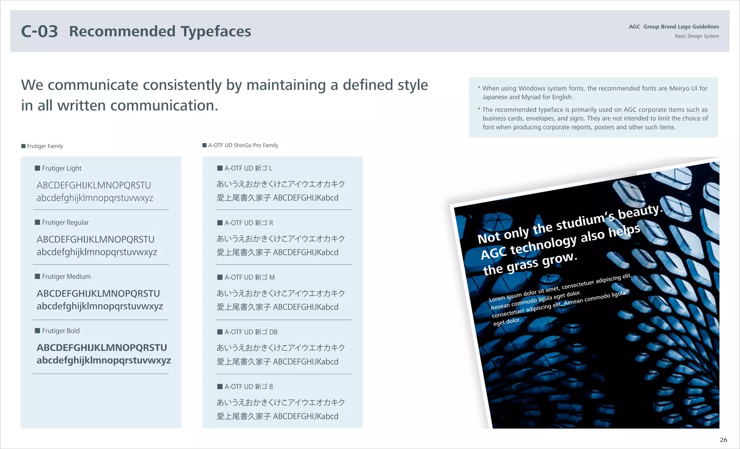Select the 'Frutiger Bold' label
Screen dimensions: 740x449
61,331
